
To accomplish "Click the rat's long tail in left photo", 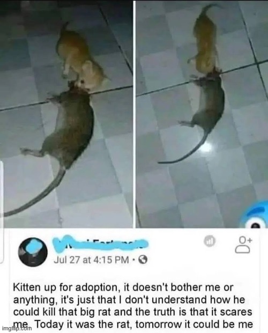I will click(x=32, y=193).
